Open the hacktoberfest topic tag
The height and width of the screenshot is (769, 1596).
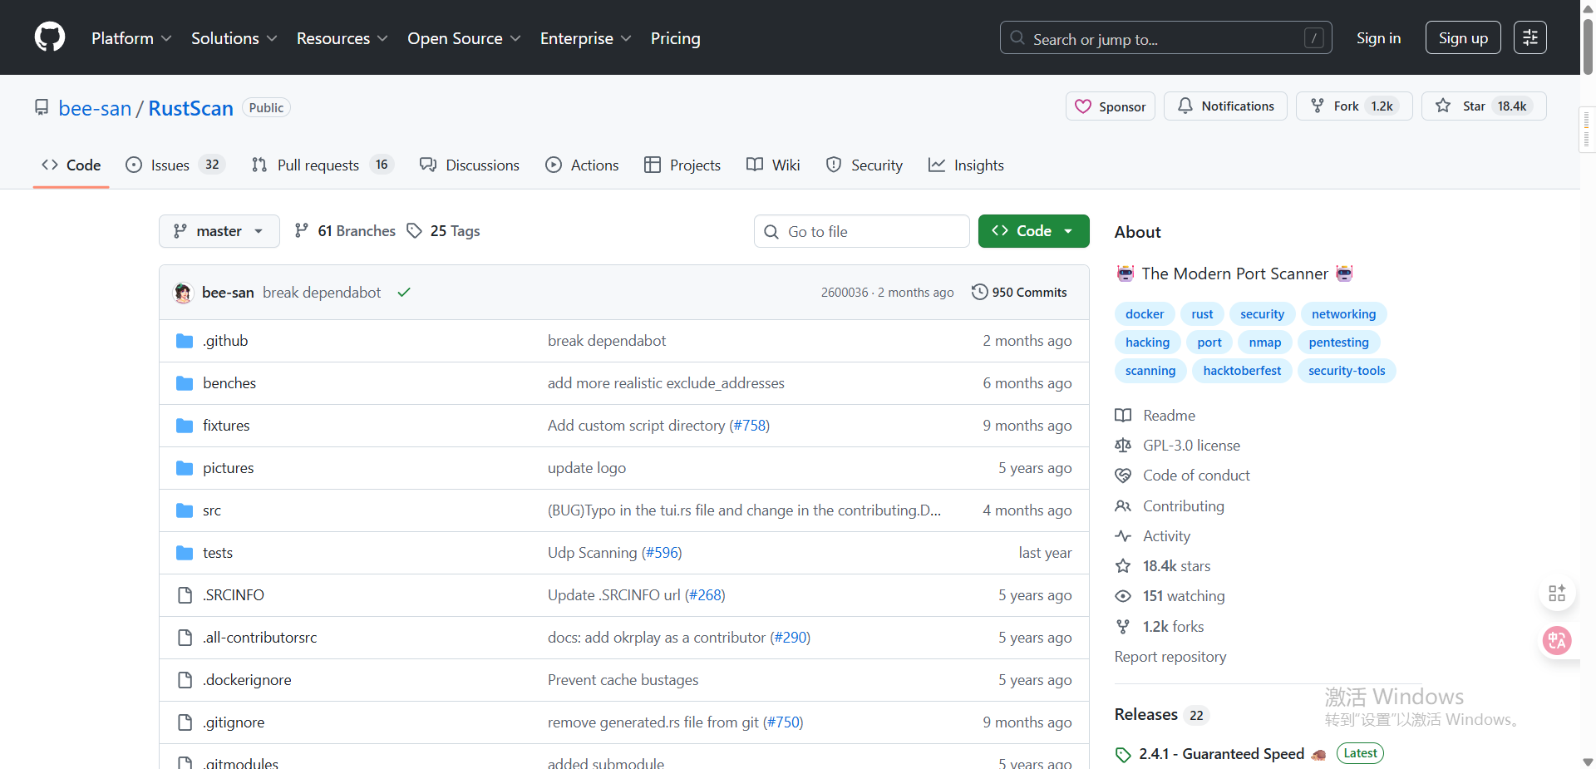pyautogui.click(x=1242, y=371)
